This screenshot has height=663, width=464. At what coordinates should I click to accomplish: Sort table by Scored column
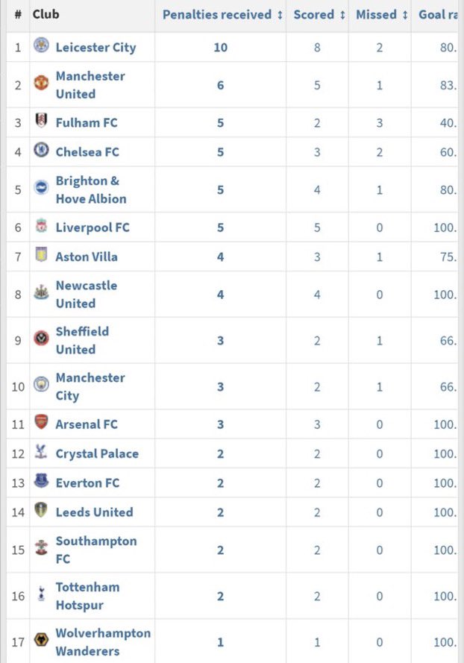coord(319,15)
